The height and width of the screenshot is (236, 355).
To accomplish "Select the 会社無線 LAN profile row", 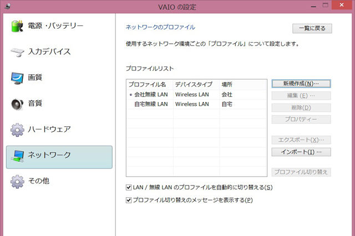I will point(196,95).
